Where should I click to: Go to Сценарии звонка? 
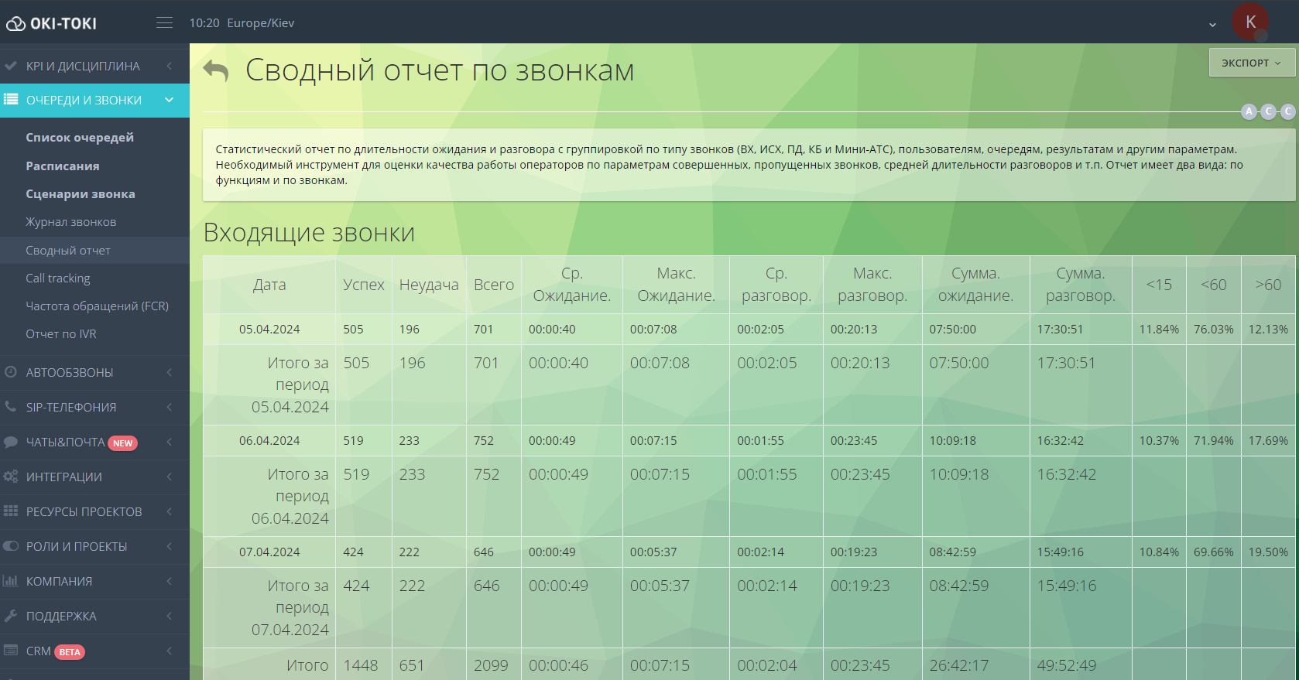point(81,193)
